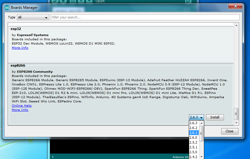Click the Arduino logo icon in Boards Manager title bar
The height and width of the screenshot is (159, 250).
coord(7,8)
